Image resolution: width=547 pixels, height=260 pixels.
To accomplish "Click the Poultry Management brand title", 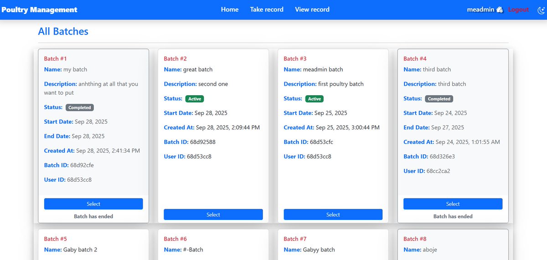I will (40, 10).
